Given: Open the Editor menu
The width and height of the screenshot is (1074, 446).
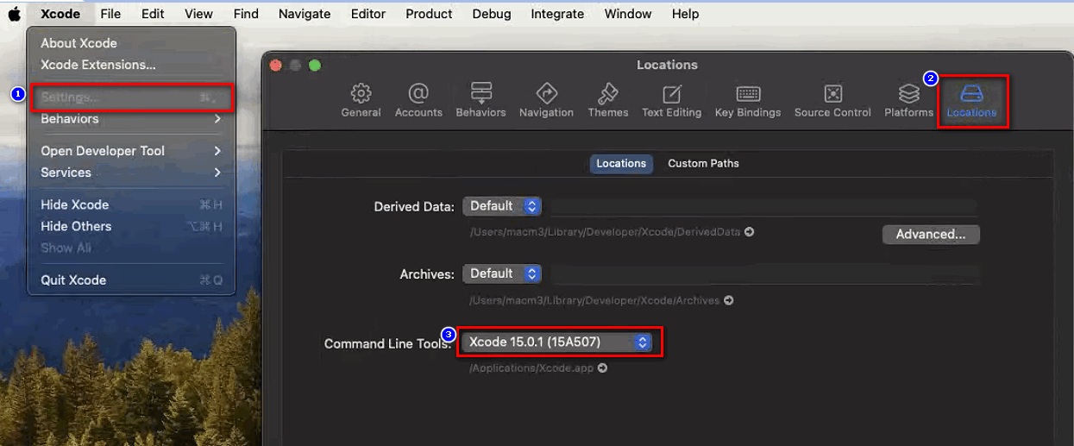Looking at the screenshot, I should tap(369, 14).
